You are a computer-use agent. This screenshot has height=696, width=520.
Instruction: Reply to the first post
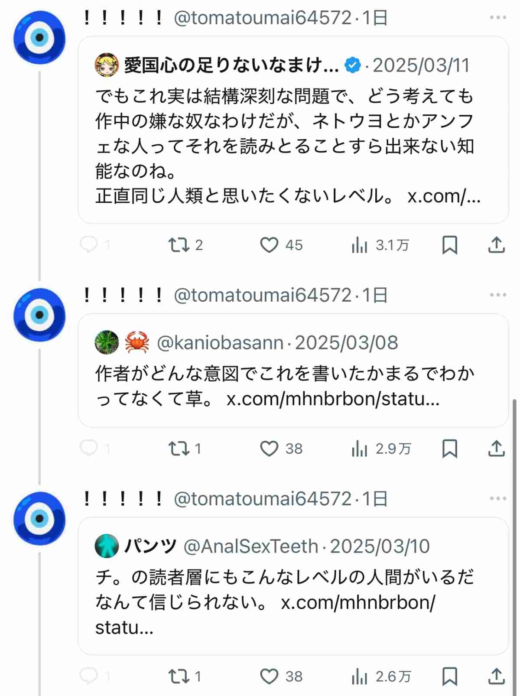point(89,245)
